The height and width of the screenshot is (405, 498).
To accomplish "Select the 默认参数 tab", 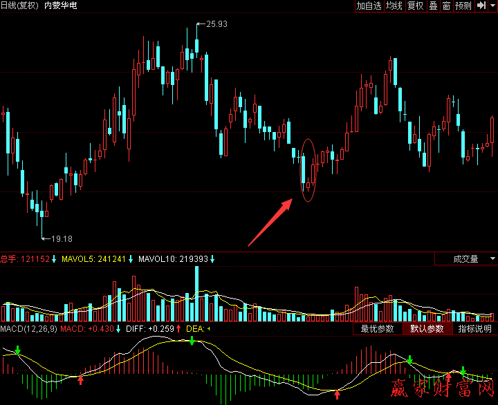I will 427,329.
